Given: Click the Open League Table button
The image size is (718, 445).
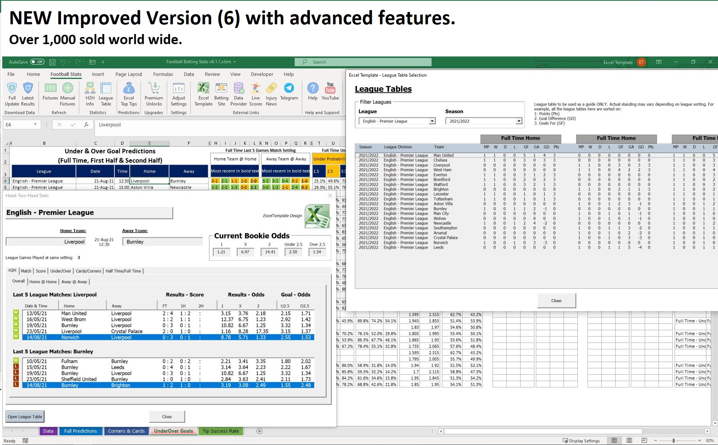Looking at the screenshot, I should point(25,417).
